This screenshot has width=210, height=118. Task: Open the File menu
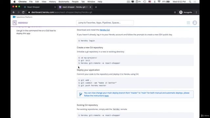[31, 2]
